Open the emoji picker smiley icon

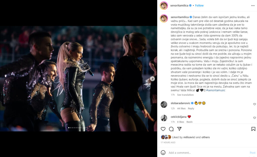click(x=163, y=152)
